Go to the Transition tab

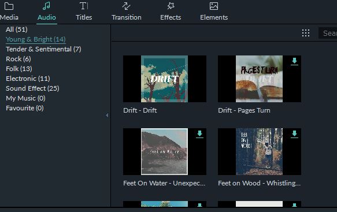tap(127, 12)
